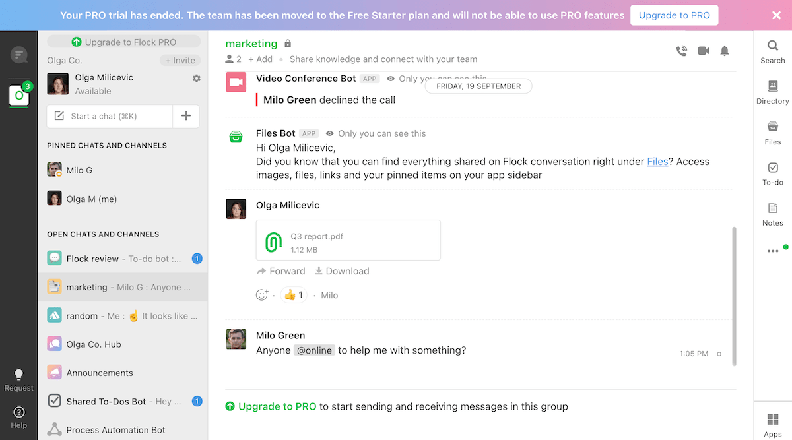Image resolution: width=792 pixels, height=440 pixels.
Task: Start a video call in marketing
Action: (x=704, y=51)
